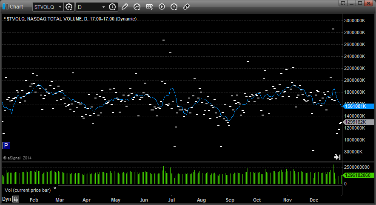Screen dimensions: 376x205
Task: Jump to latest bar arrow icon
Action: (337, 157)
